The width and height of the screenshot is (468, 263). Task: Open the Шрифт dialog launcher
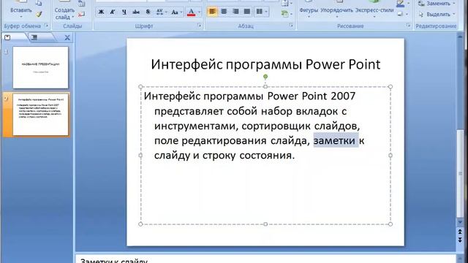click(200, 26)
